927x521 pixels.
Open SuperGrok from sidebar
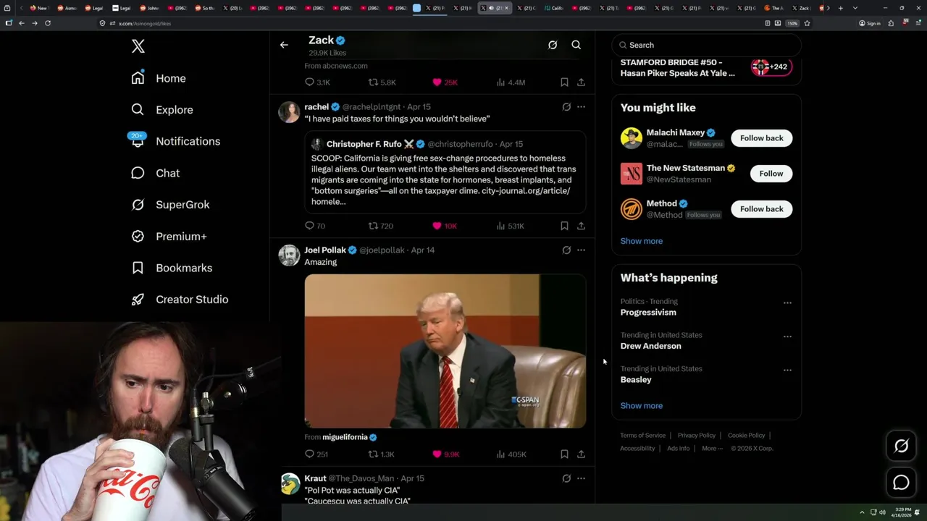pos(170,205)
